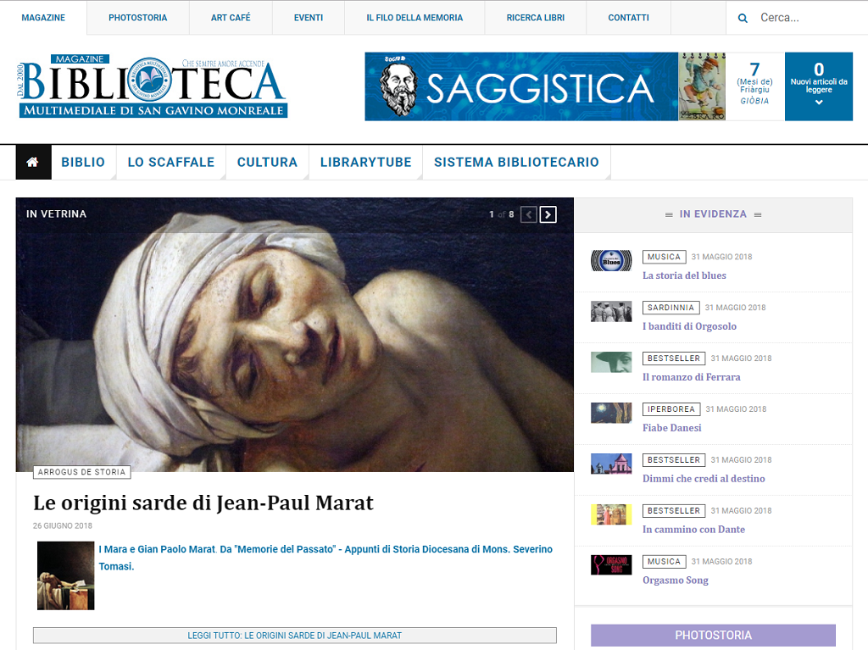Image resolution: width=868 pixels, height=650 pixels.
Task: Open the Fiabe Danesi article
Action: coord(672,428)
